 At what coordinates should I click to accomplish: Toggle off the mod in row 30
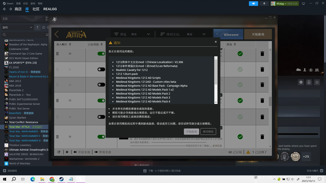pyautogui.click(x=101, y=54)
